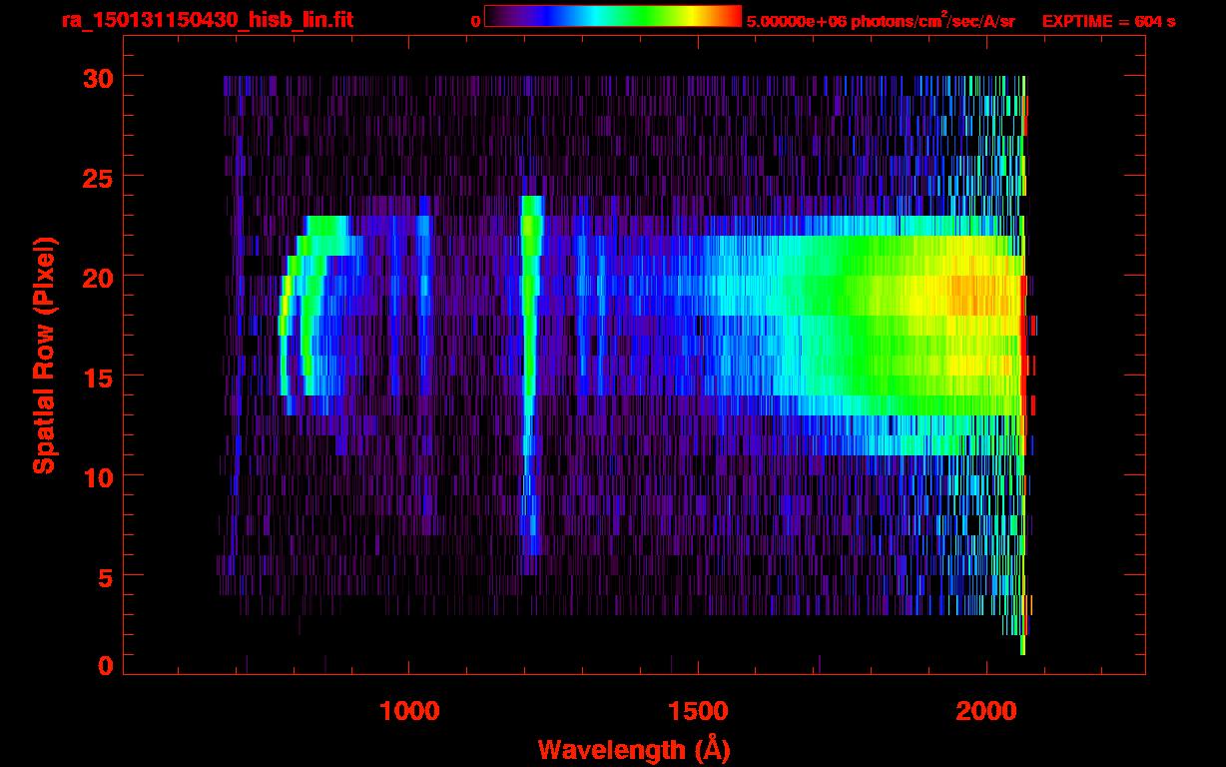1226x767 pixels.
Task: Click the rainbow color scale bar
Action: (612, 17)
